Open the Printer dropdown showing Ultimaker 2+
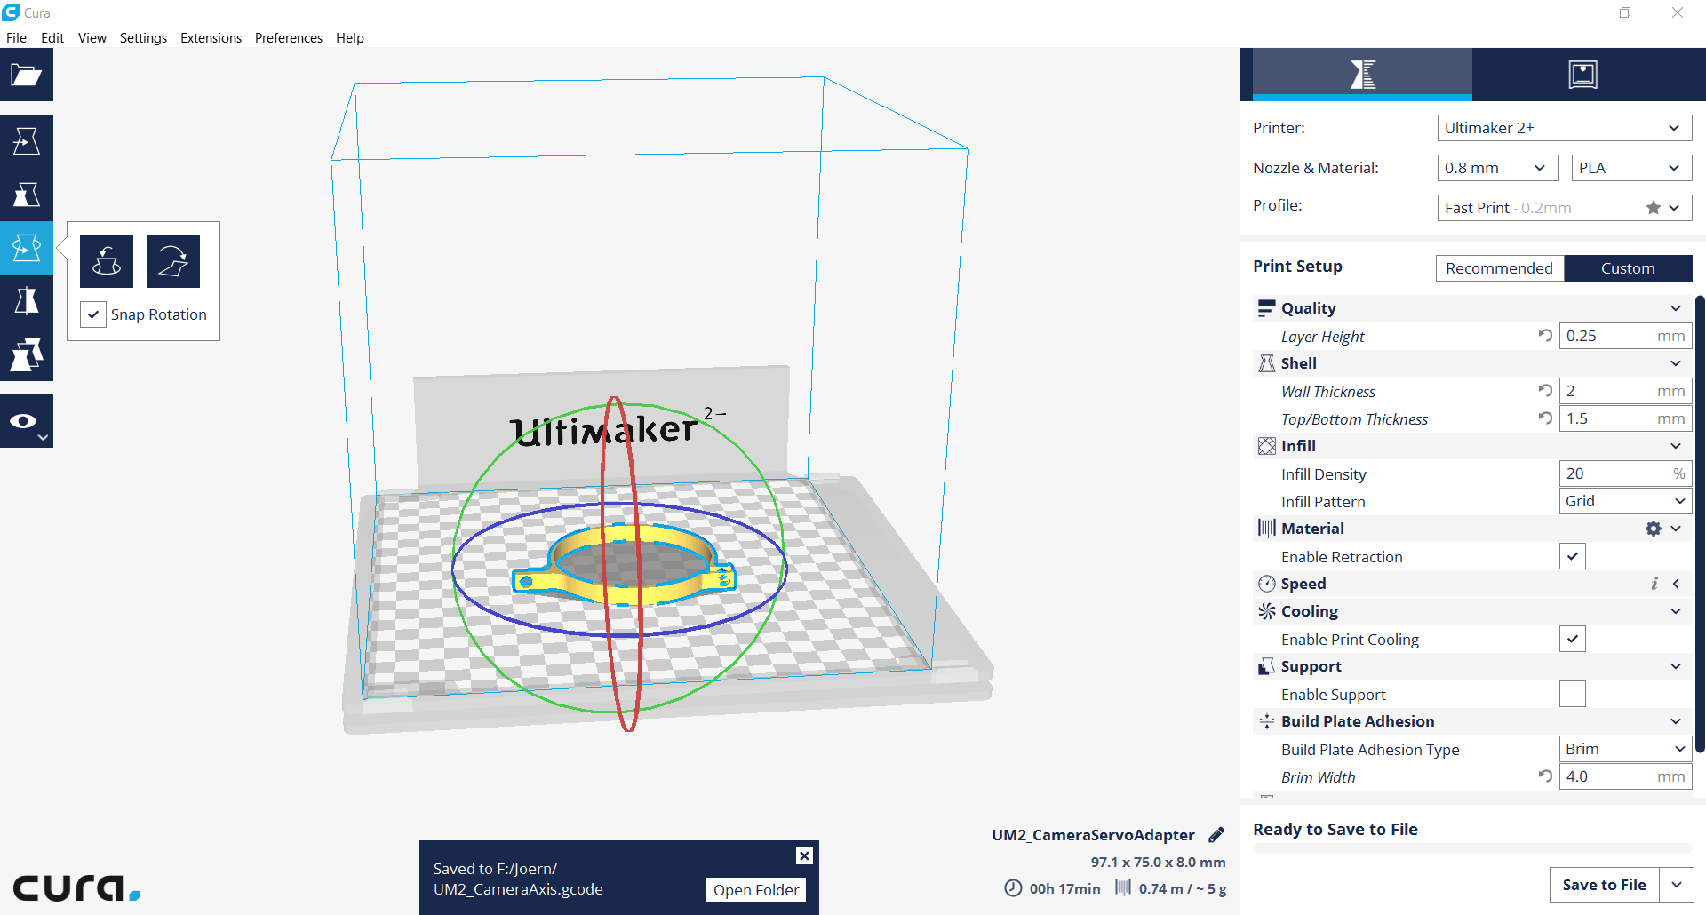This screenshot has width=1706, height=915. coord(1565,128)
